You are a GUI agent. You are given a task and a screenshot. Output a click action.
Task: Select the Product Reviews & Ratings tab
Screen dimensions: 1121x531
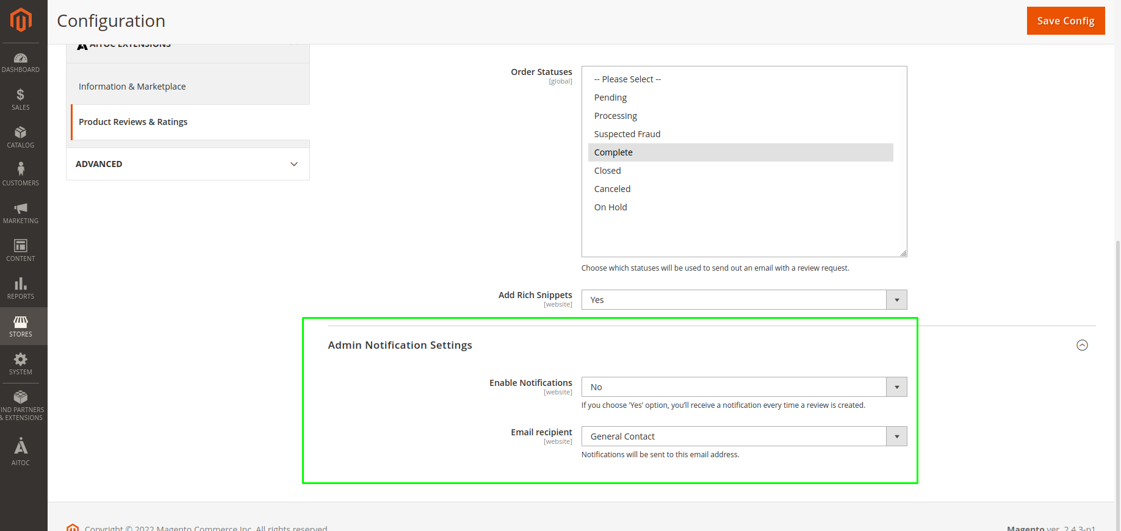click(190, 122)
